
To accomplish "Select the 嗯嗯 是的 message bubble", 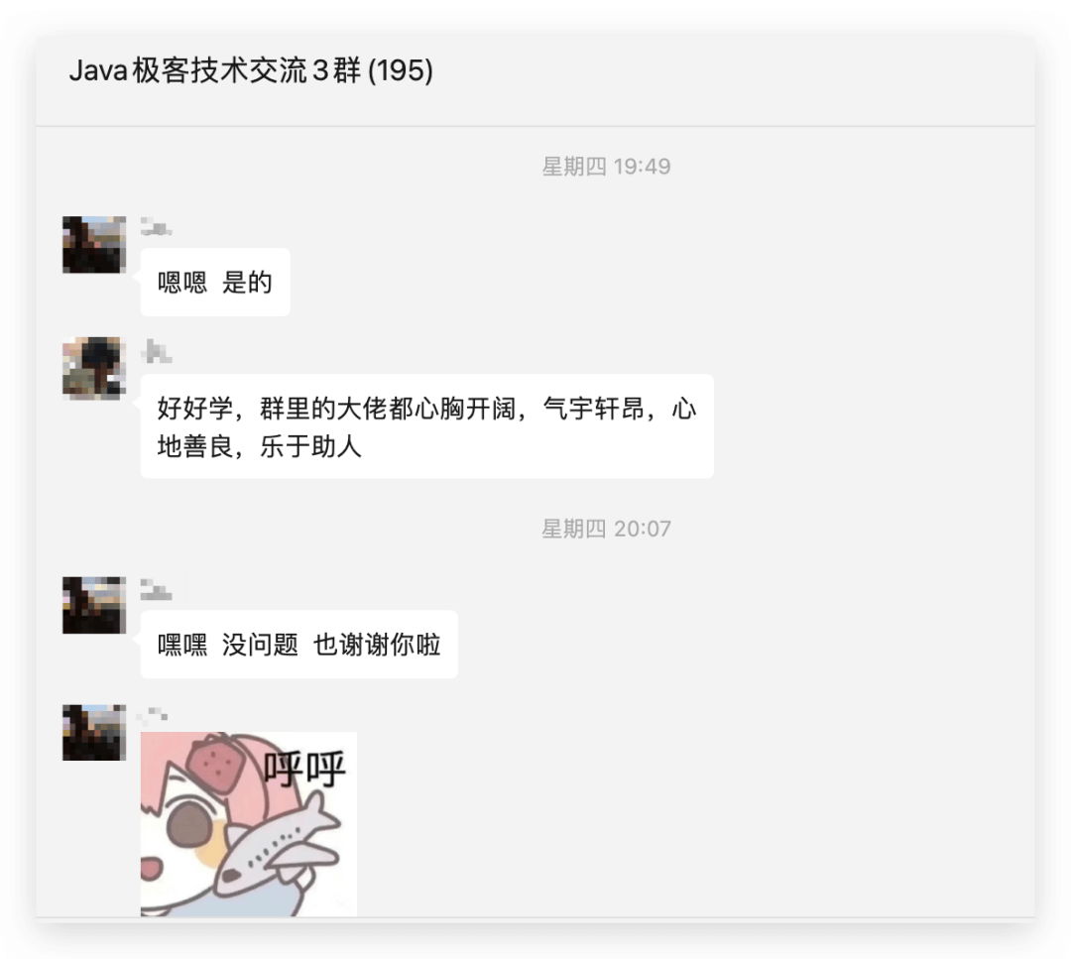I will coord(215,282).
